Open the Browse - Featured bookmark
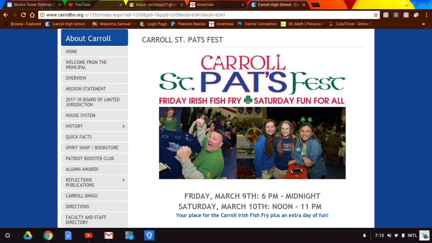 [x=22, y=24]
